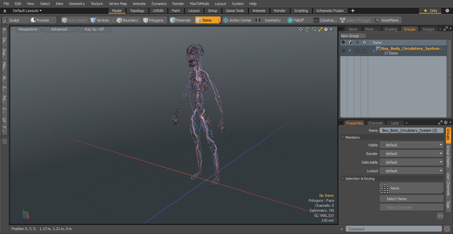
Task: Click the New Group button
Action: [353, 36]
